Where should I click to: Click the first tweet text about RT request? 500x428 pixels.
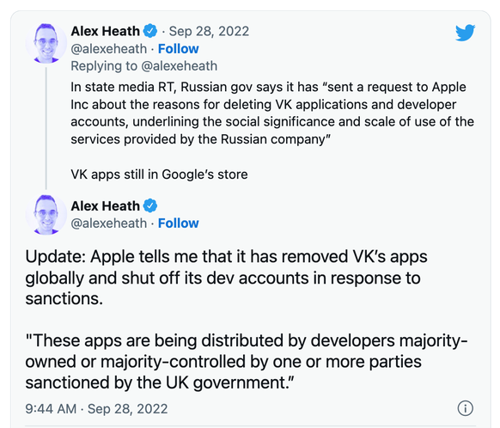click(x=272, y=113)
